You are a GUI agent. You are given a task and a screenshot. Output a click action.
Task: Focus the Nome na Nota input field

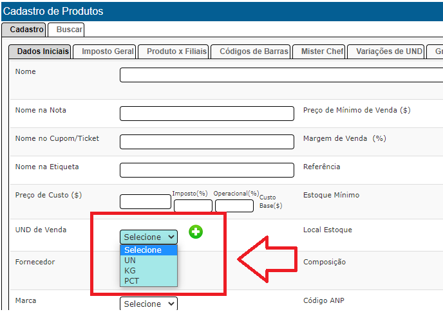(207, 113)
